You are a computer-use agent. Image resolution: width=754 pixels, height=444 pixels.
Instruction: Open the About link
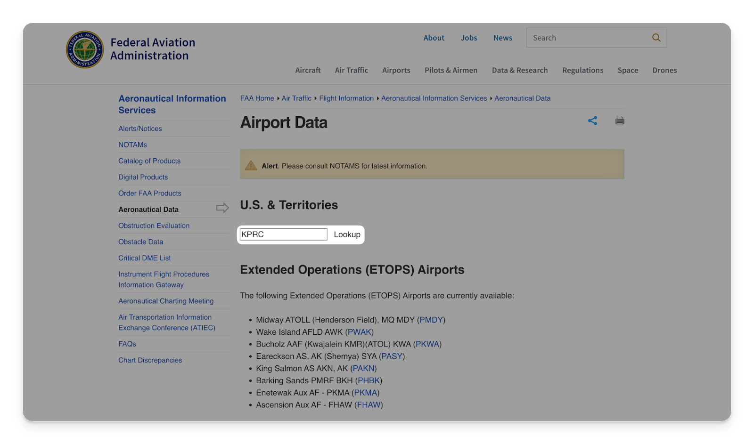[x=434, y=38]
